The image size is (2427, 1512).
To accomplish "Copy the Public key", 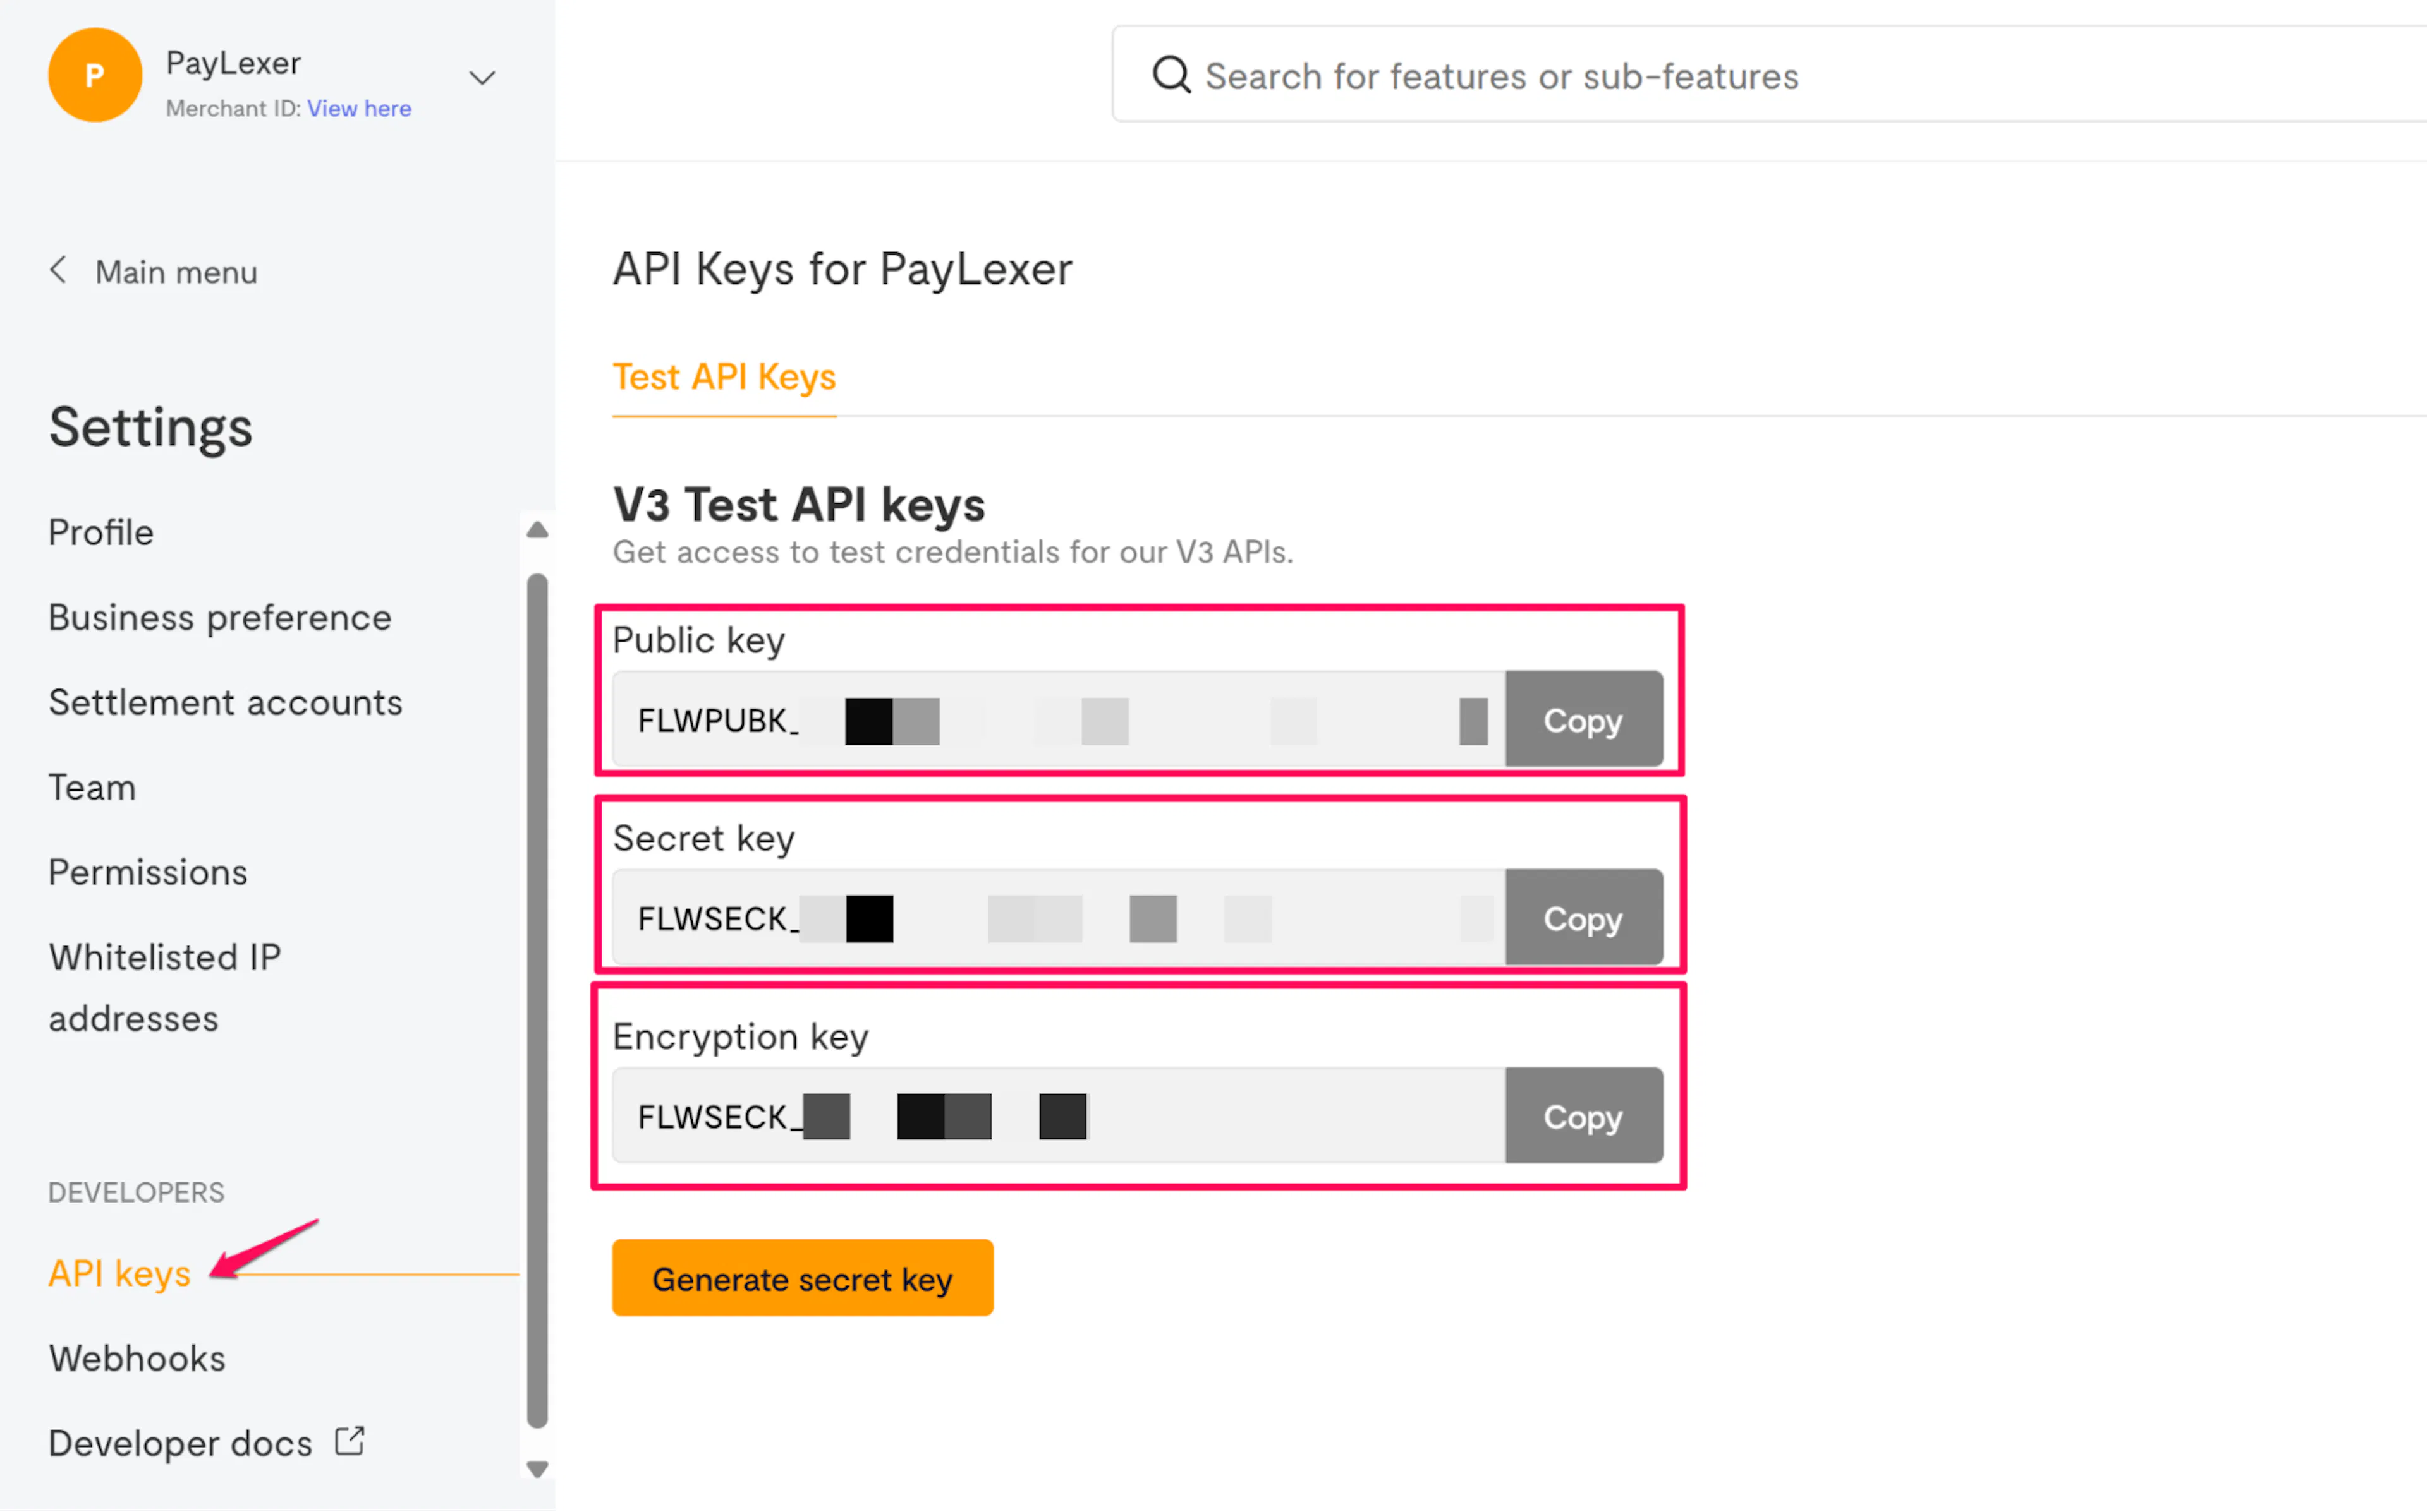I will point(1583,720).
